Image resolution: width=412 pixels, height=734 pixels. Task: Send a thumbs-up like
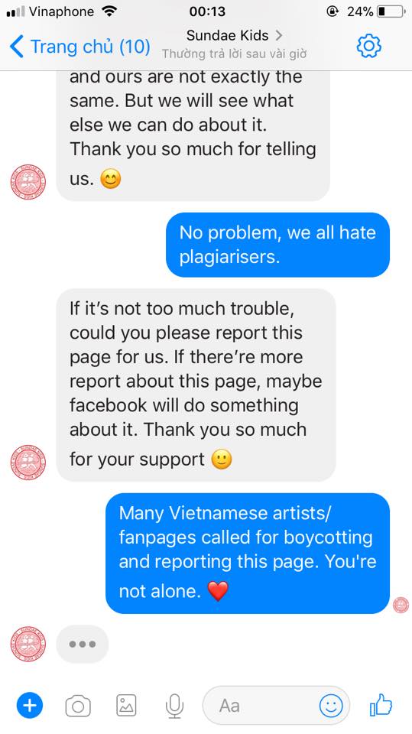[381, 704]
